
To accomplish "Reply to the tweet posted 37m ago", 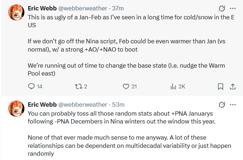I will pos(31,86).
